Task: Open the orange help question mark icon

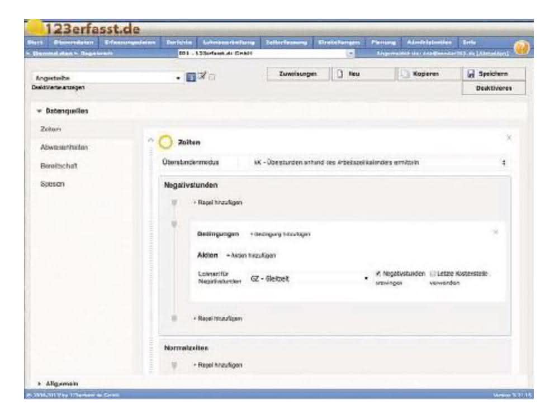Action: [522, 47]
